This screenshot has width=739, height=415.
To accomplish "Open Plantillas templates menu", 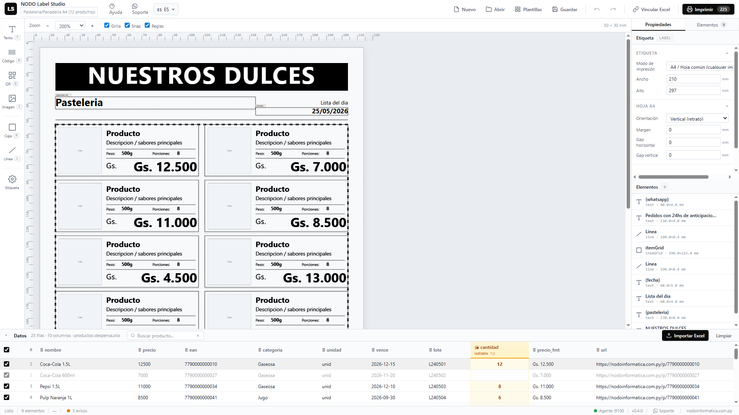I will pyautogui.click(x=528, y=9).
